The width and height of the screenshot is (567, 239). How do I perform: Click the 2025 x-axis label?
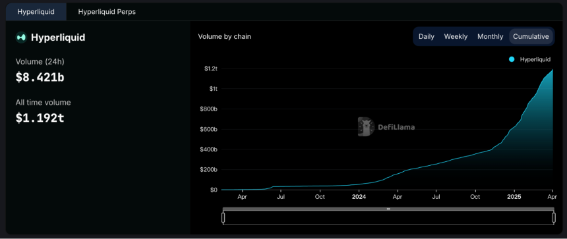tap(514, 197)
